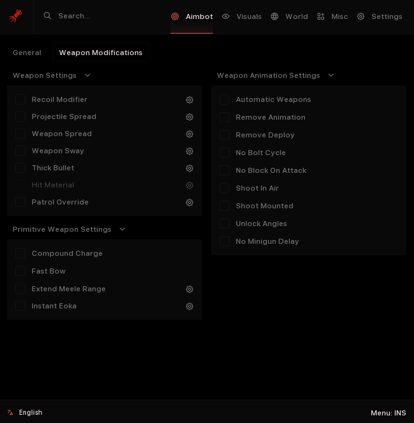Enable the Weapon Spread checkbox

click(x=20, y=134)
